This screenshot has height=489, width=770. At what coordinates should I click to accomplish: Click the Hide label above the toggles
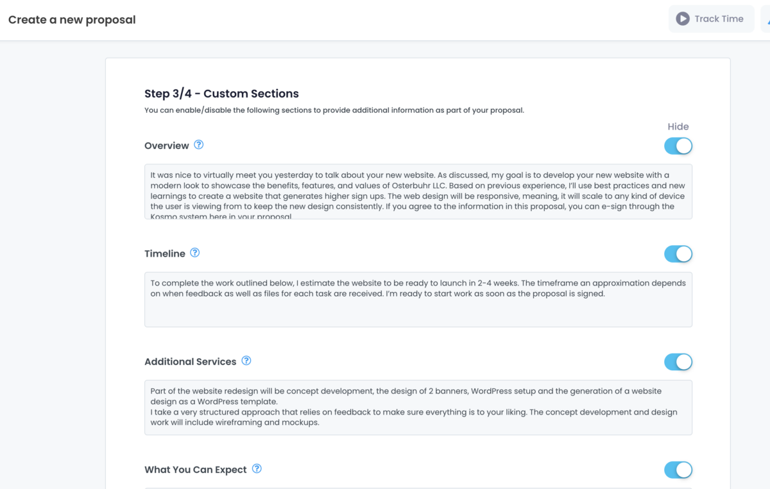point(678,126)
